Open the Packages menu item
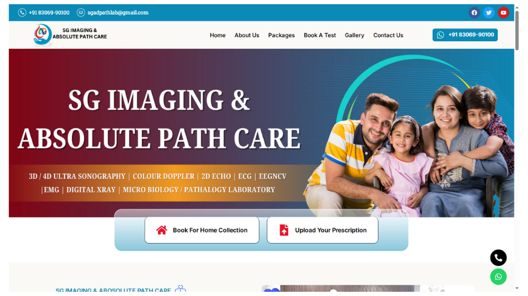Image resolution: width=528 pixels, height=296 pixels. (281, 35)
